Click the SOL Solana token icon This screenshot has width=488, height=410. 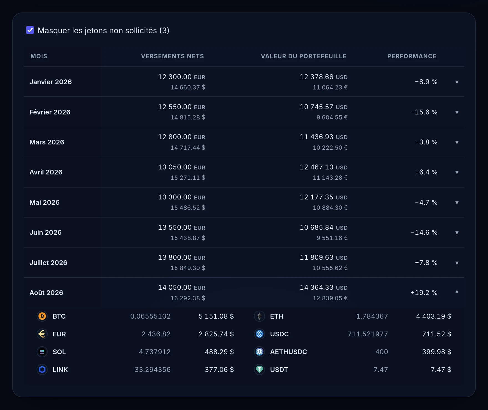(42, 352)
